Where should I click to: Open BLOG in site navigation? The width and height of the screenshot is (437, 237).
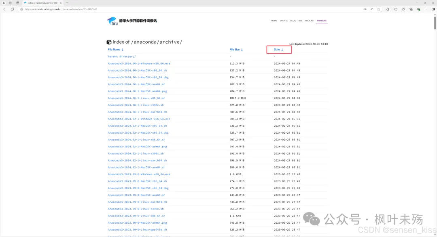(x=293, y=21)
